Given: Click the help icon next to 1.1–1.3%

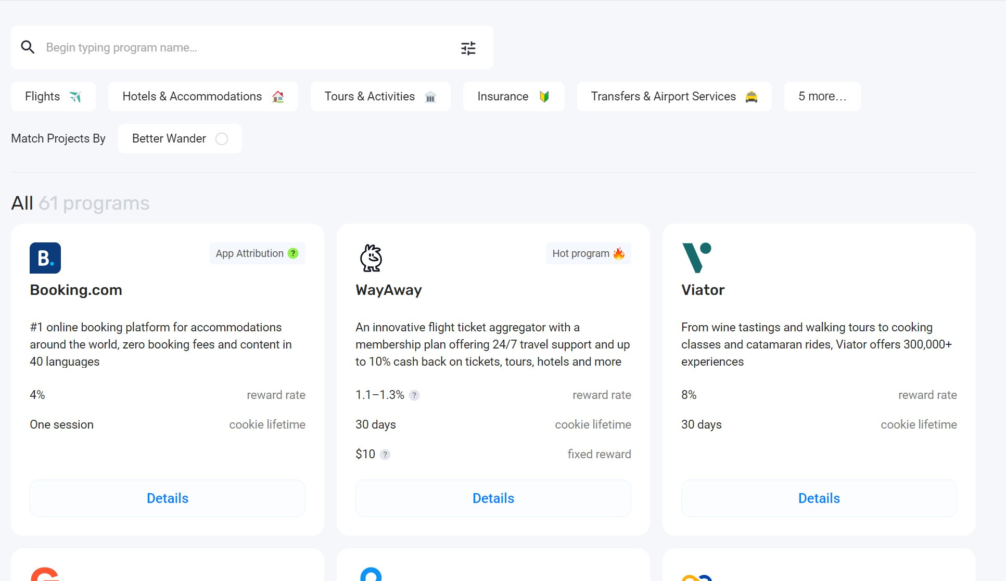Looking at the screenshot, I should point(414,395).
